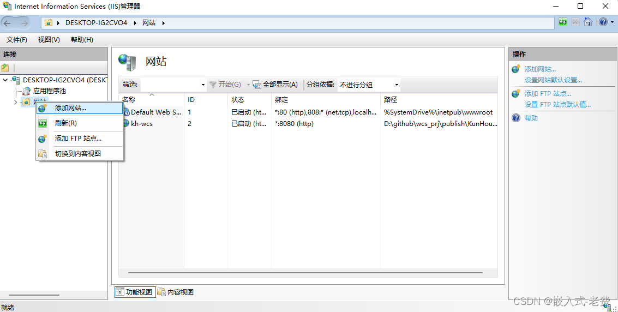Click the globe icon beside 添加网站 in context menu
This screenshot has width=618, height=312.
click(43, 108)
